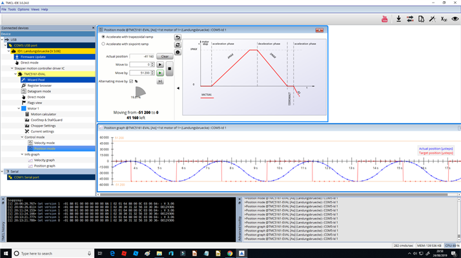Open the YouTube icon in toolbar

pyautogui.click(x=385, y=19)
